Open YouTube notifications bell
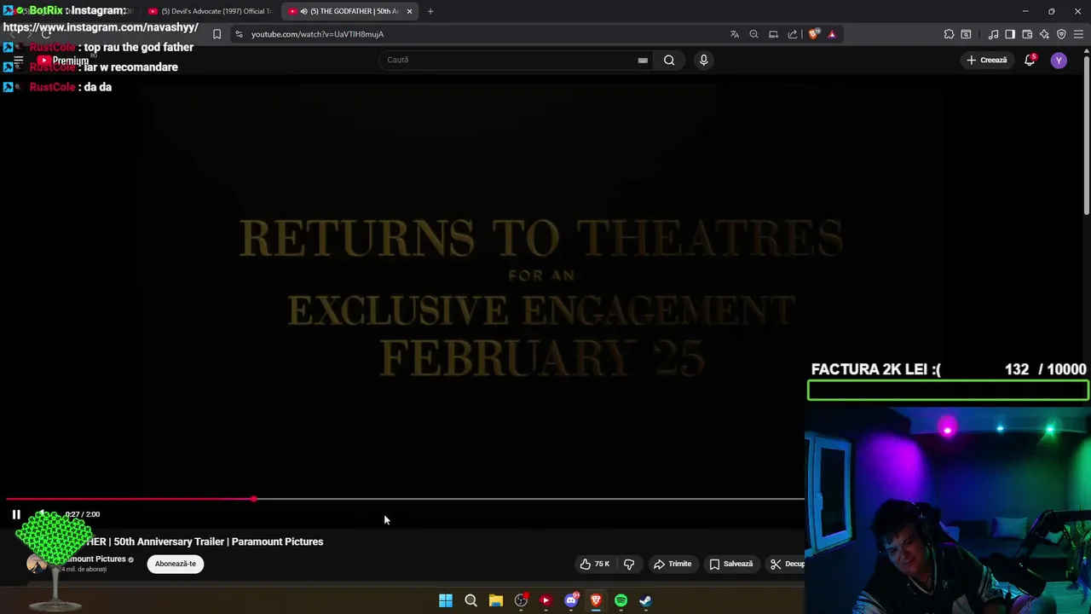The width and height of the screenshot is (1091, 614). 1030,60
